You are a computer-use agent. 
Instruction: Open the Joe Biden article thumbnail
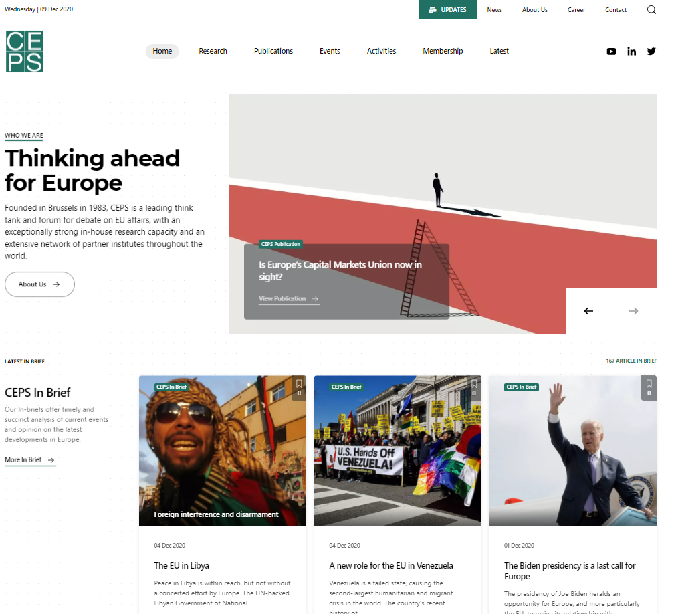tap(572, 450)
